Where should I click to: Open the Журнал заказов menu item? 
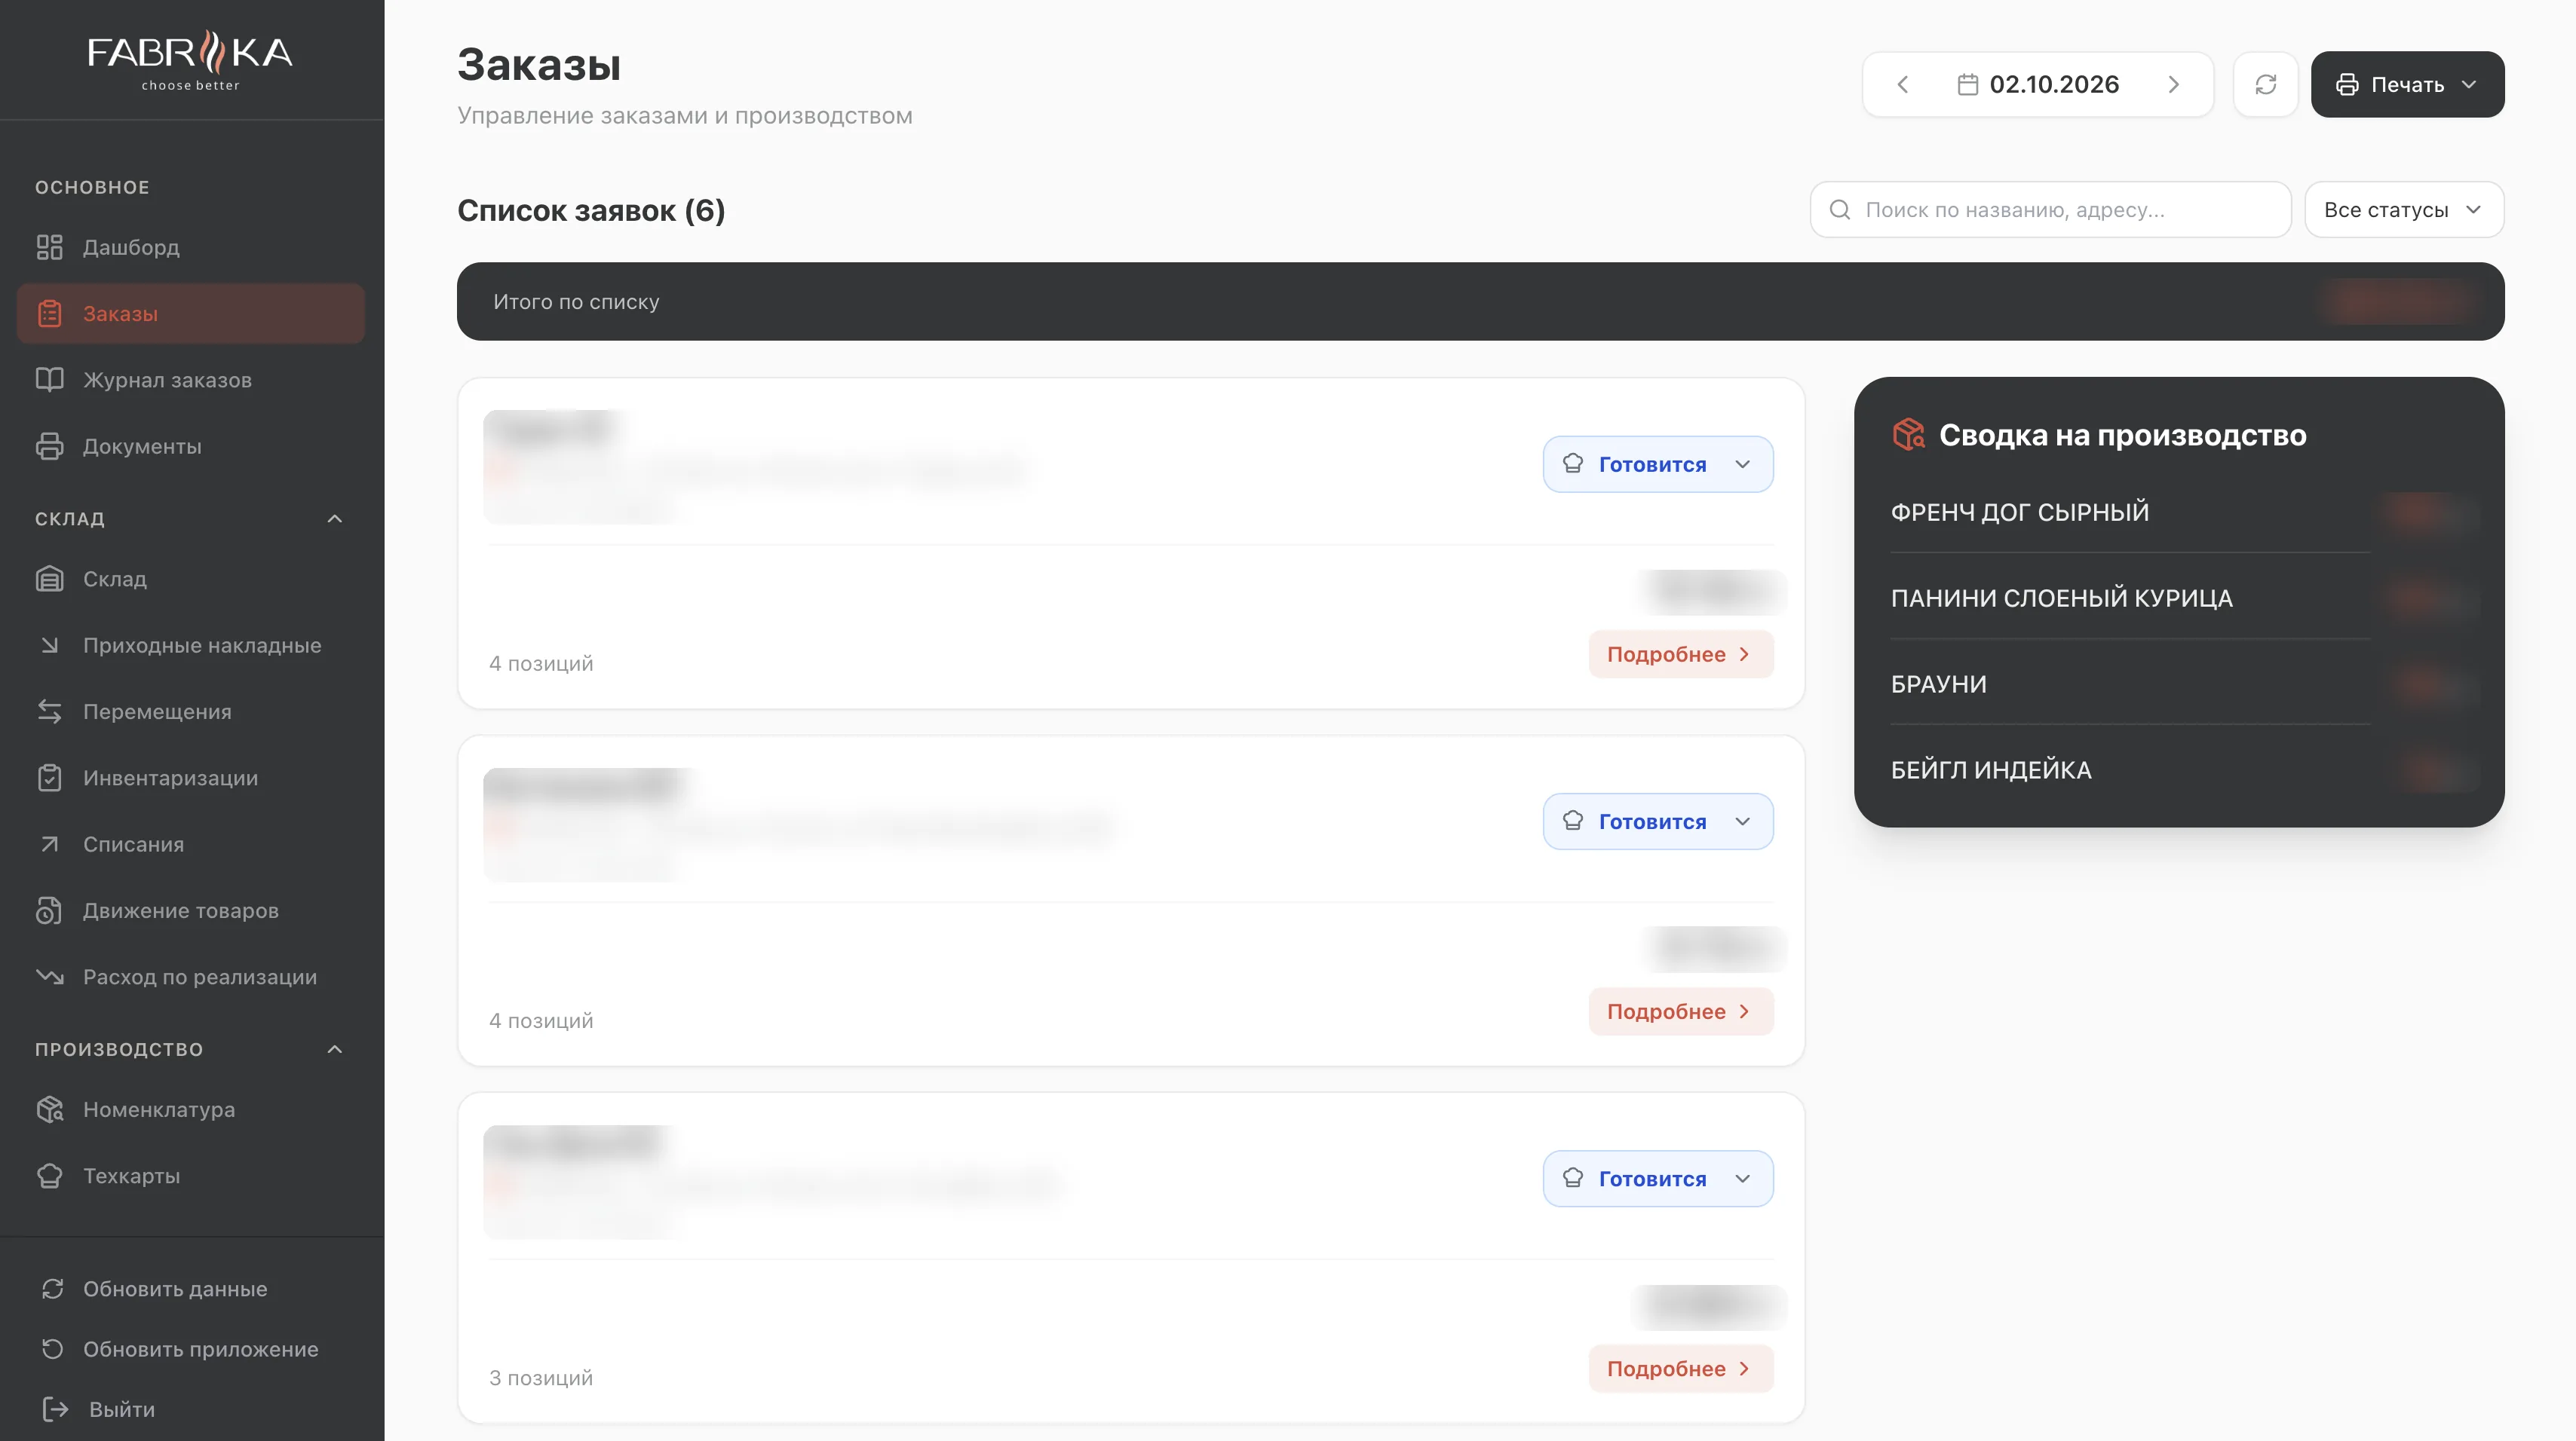click(x=190, y=380)
